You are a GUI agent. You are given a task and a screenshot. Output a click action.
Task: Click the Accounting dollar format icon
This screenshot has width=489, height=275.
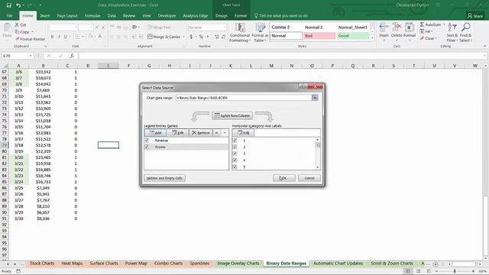(x=191, y=37)
